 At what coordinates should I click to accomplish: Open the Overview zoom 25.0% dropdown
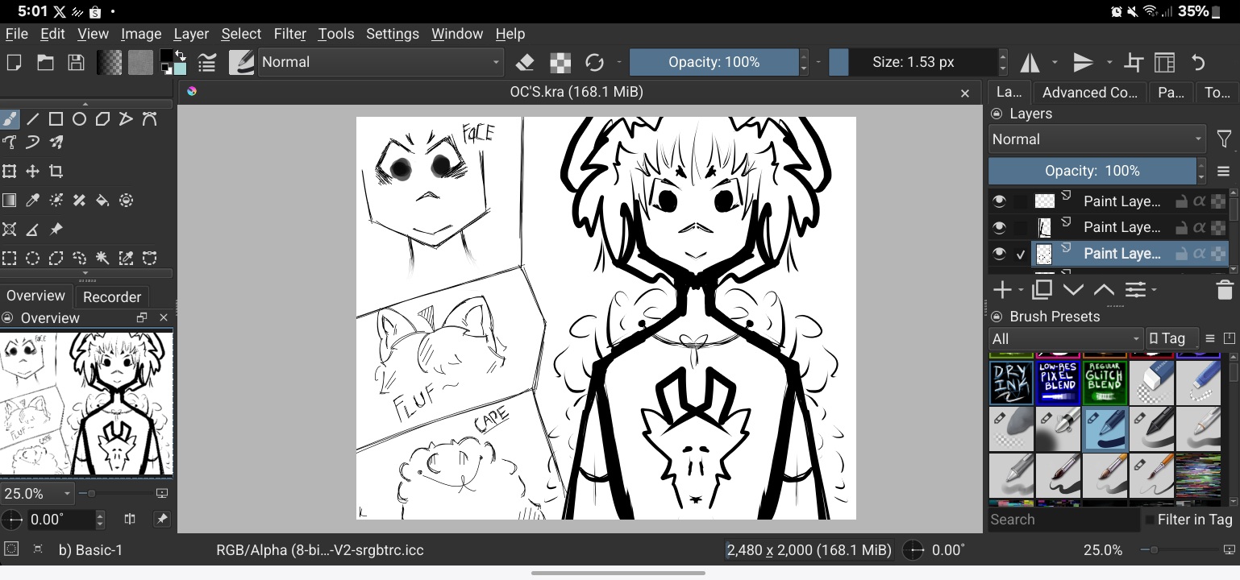tap(37, 493)
